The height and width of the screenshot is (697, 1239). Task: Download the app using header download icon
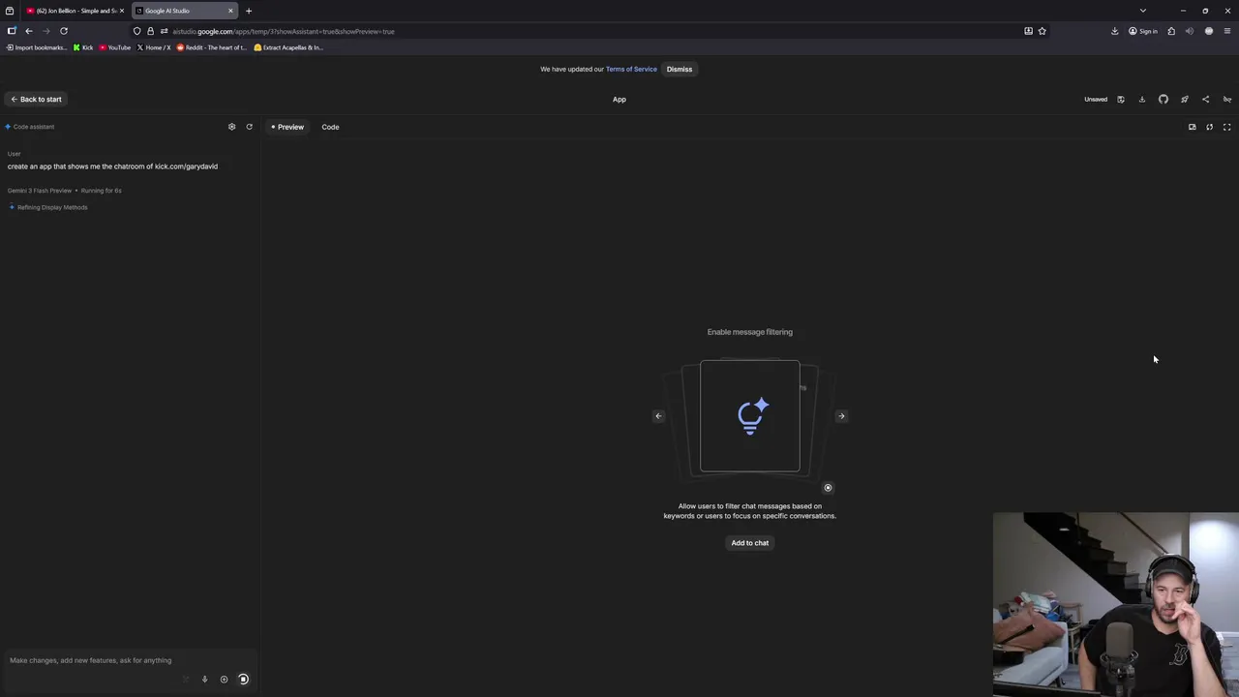click(1142, 99)
